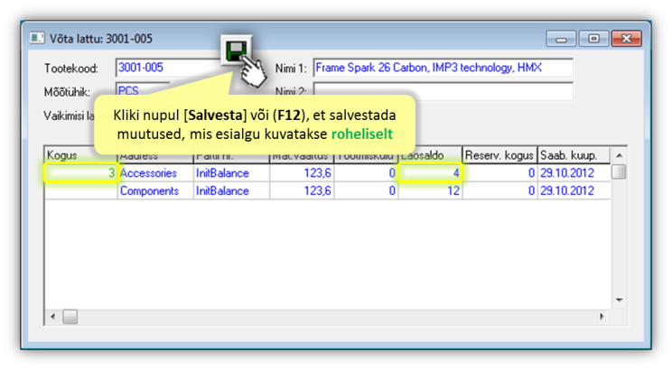The width and height of the screenshot is (672, 370).
Task: Click the window icon in the title bar
Action: pos(37,38)
